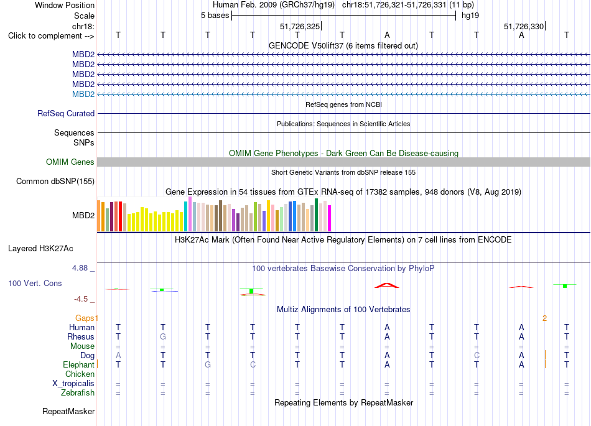Click the topmost MBD2 GENCODE transcript label

[x=83, y=54]
